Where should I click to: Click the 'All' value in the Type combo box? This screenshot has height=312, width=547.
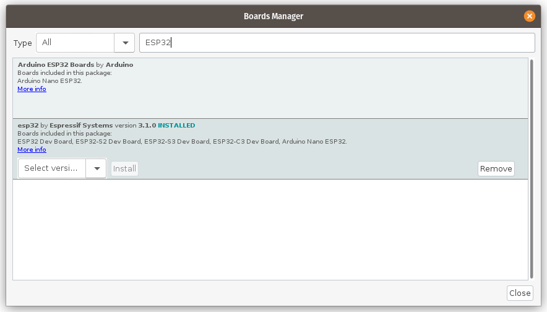tap(75, 43)
